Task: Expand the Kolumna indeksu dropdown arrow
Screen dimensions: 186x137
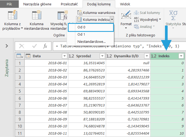Action: click(x=112, y=20)
